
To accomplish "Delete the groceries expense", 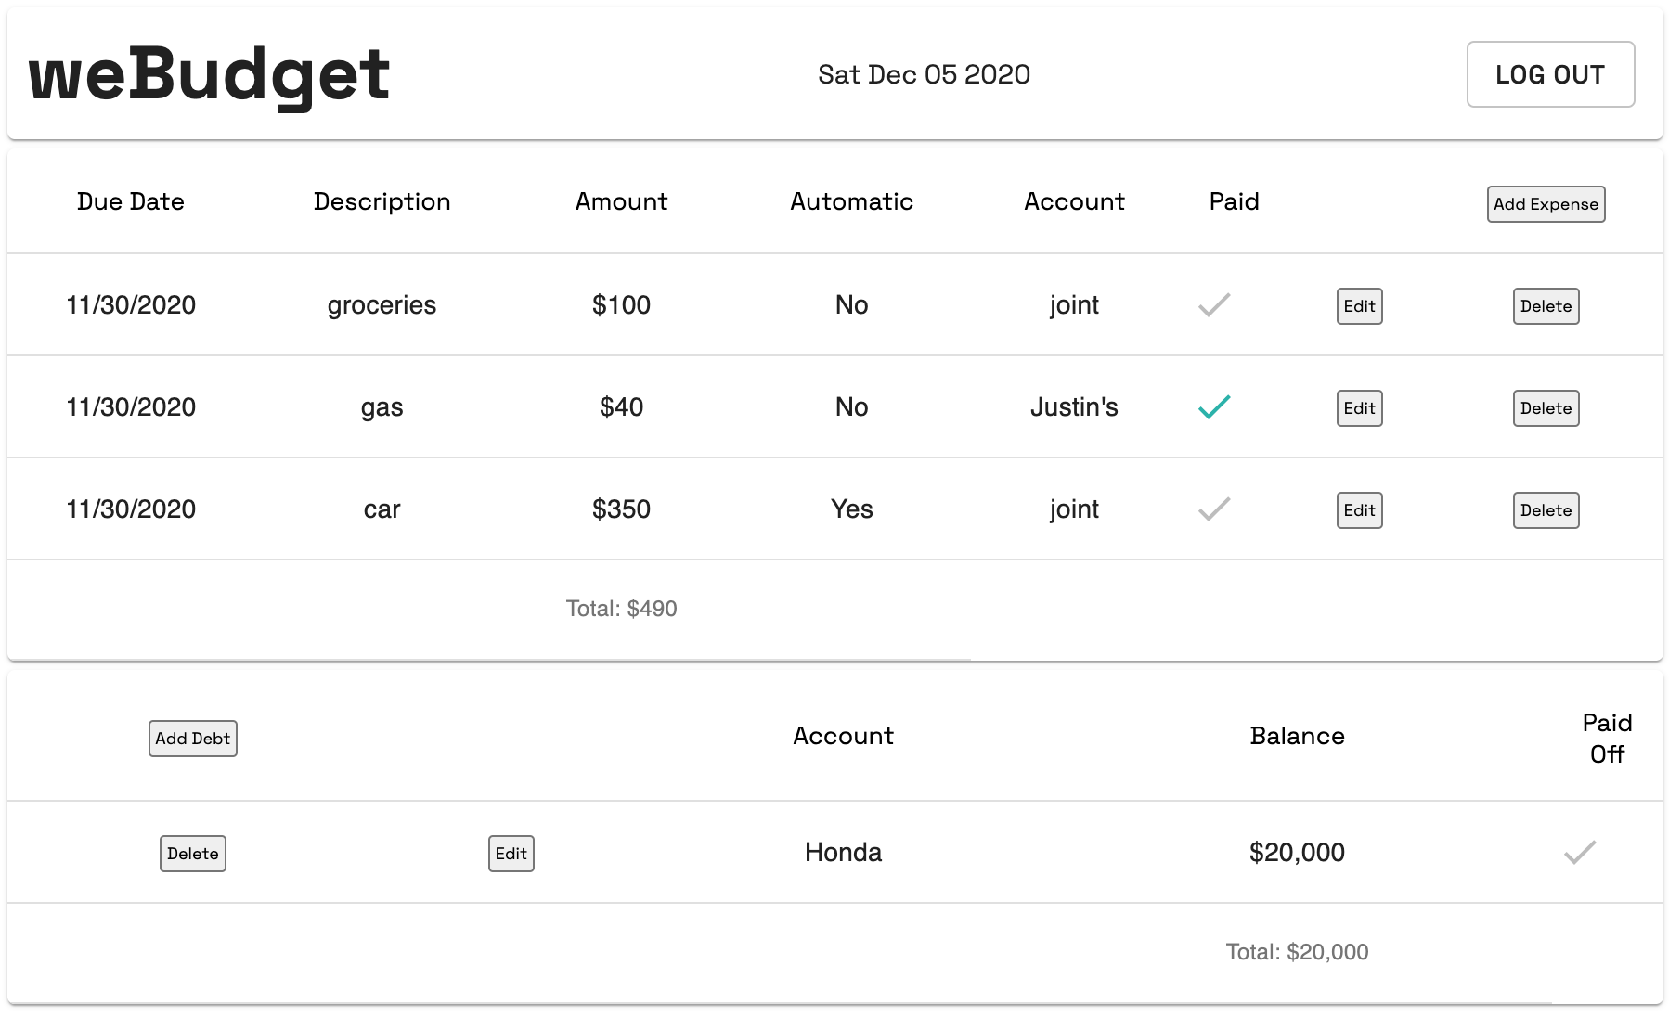I will (x=1546, y=306).
